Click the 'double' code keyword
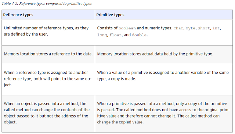Image resolution: width=235 pixels, height=134 pixels. pyautogui.click(x=139, y=35)
